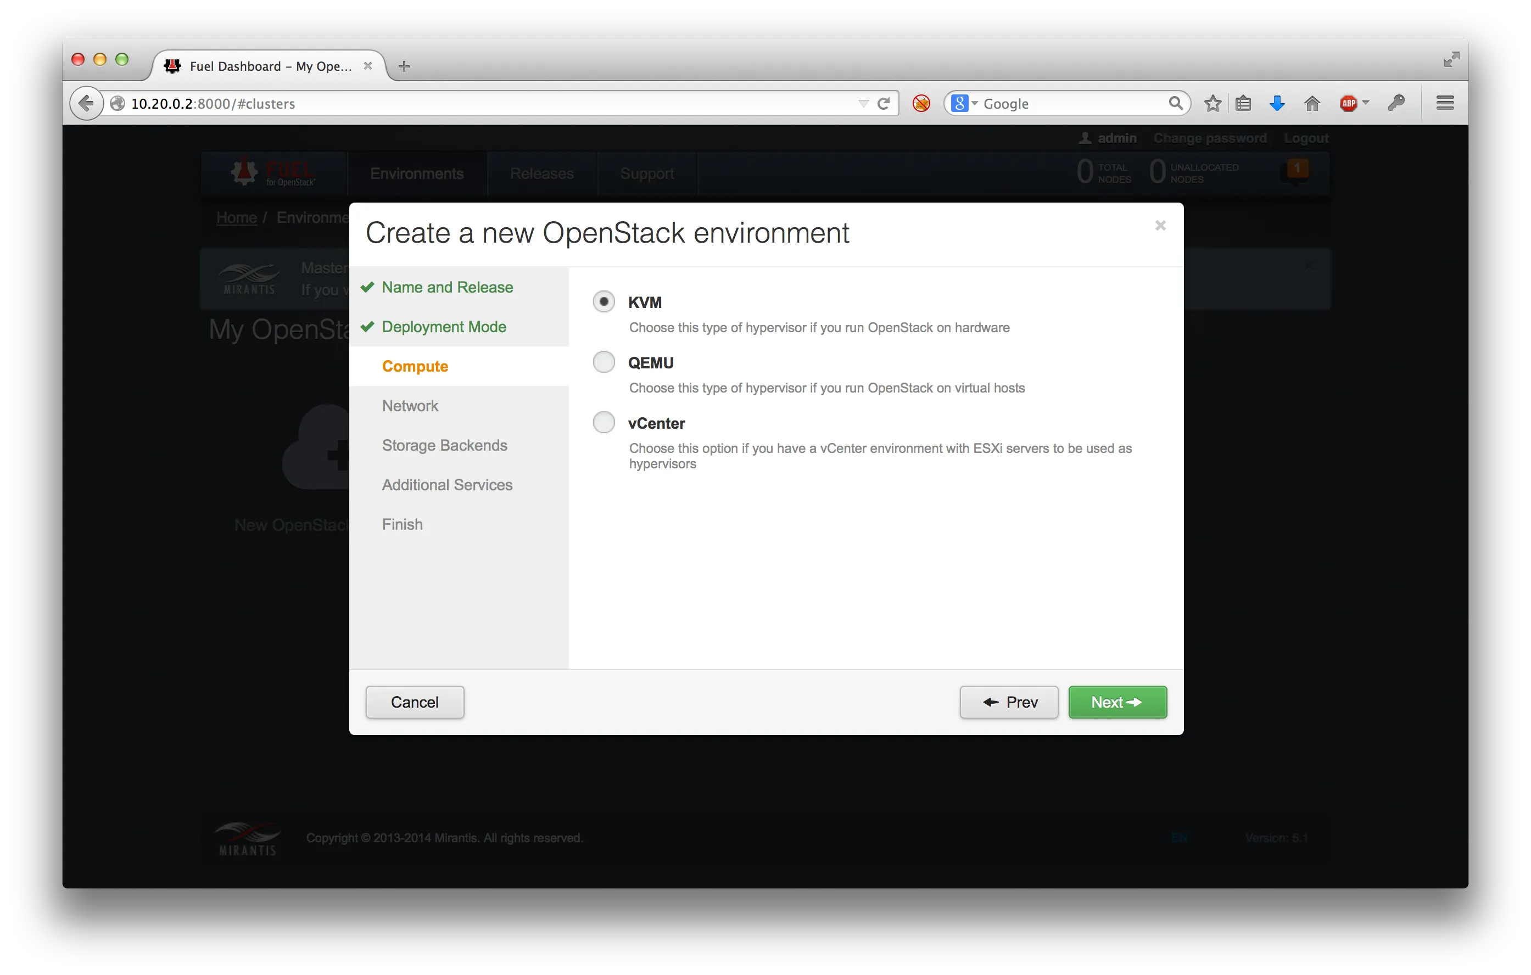Open the Support navigation item
Viewport: 1531px width, 975px height.
(x=646, y=173)
